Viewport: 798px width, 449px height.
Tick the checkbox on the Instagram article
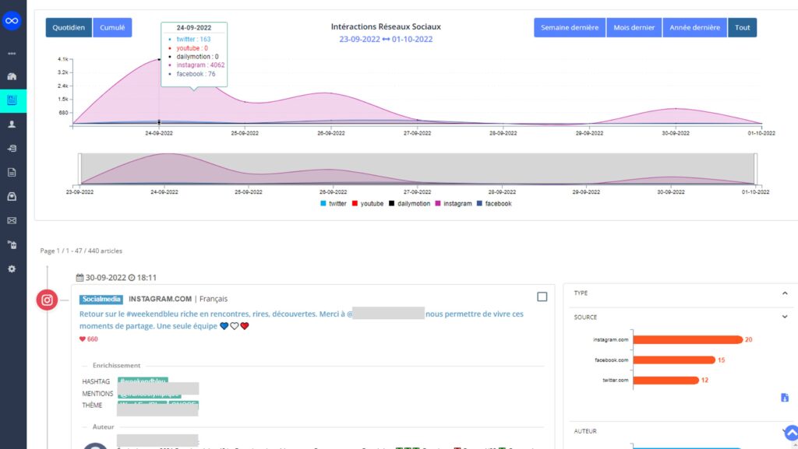[542, 296]
